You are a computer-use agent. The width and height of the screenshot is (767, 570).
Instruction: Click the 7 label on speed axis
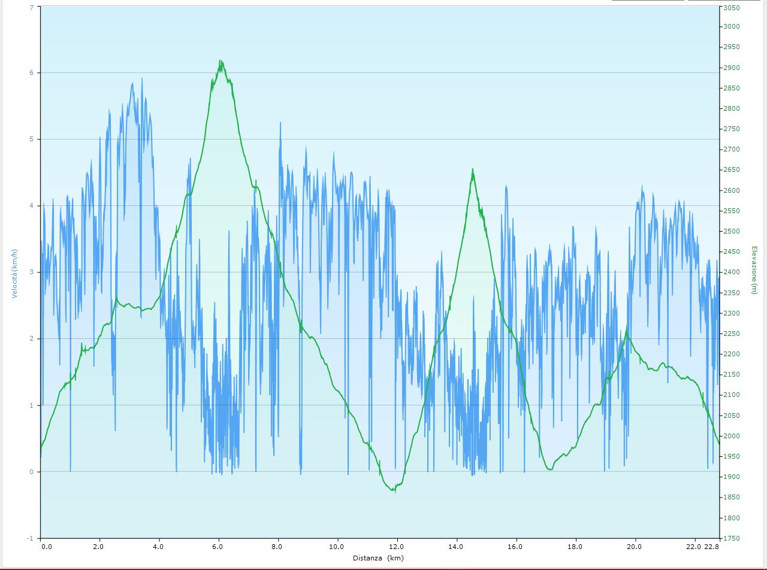(31, 7)
